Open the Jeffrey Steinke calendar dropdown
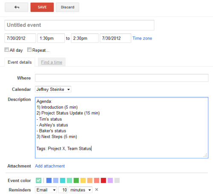The image size is (213, 194). [53, 89]
